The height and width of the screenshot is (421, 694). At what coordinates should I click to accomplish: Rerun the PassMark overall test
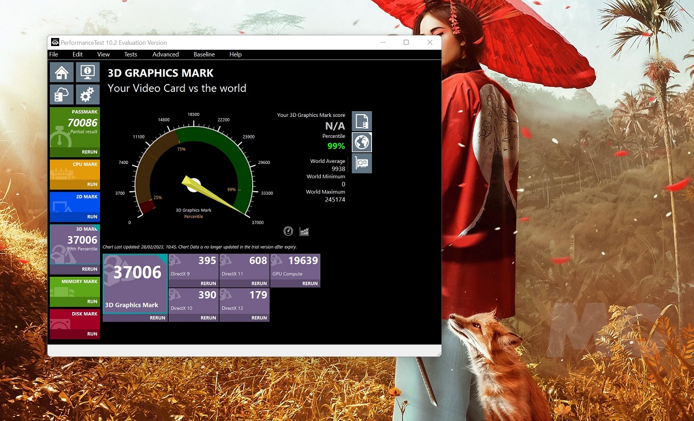(89, 152)
